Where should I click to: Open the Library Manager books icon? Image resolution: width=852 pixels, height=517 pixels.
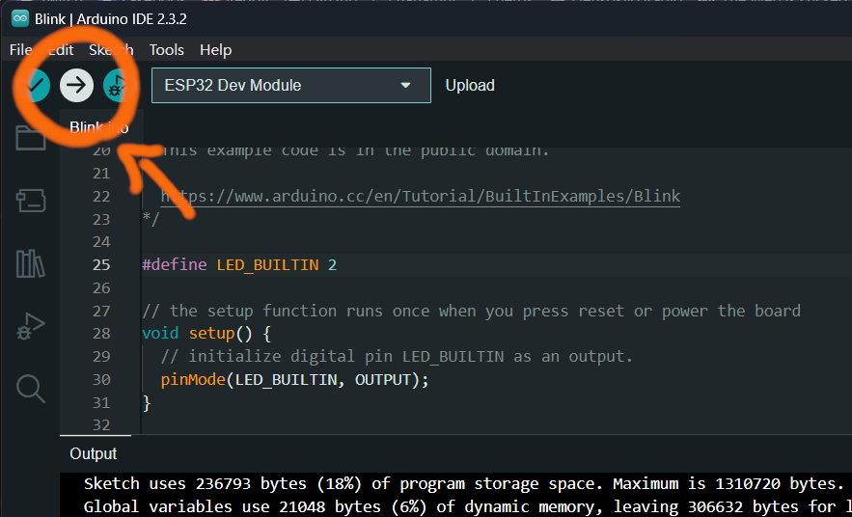[x=31, y=263]
